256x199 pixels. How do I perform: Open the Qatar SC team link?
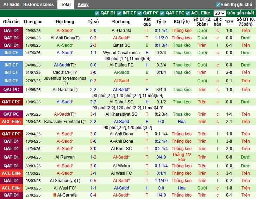click(x=121, y=45)
